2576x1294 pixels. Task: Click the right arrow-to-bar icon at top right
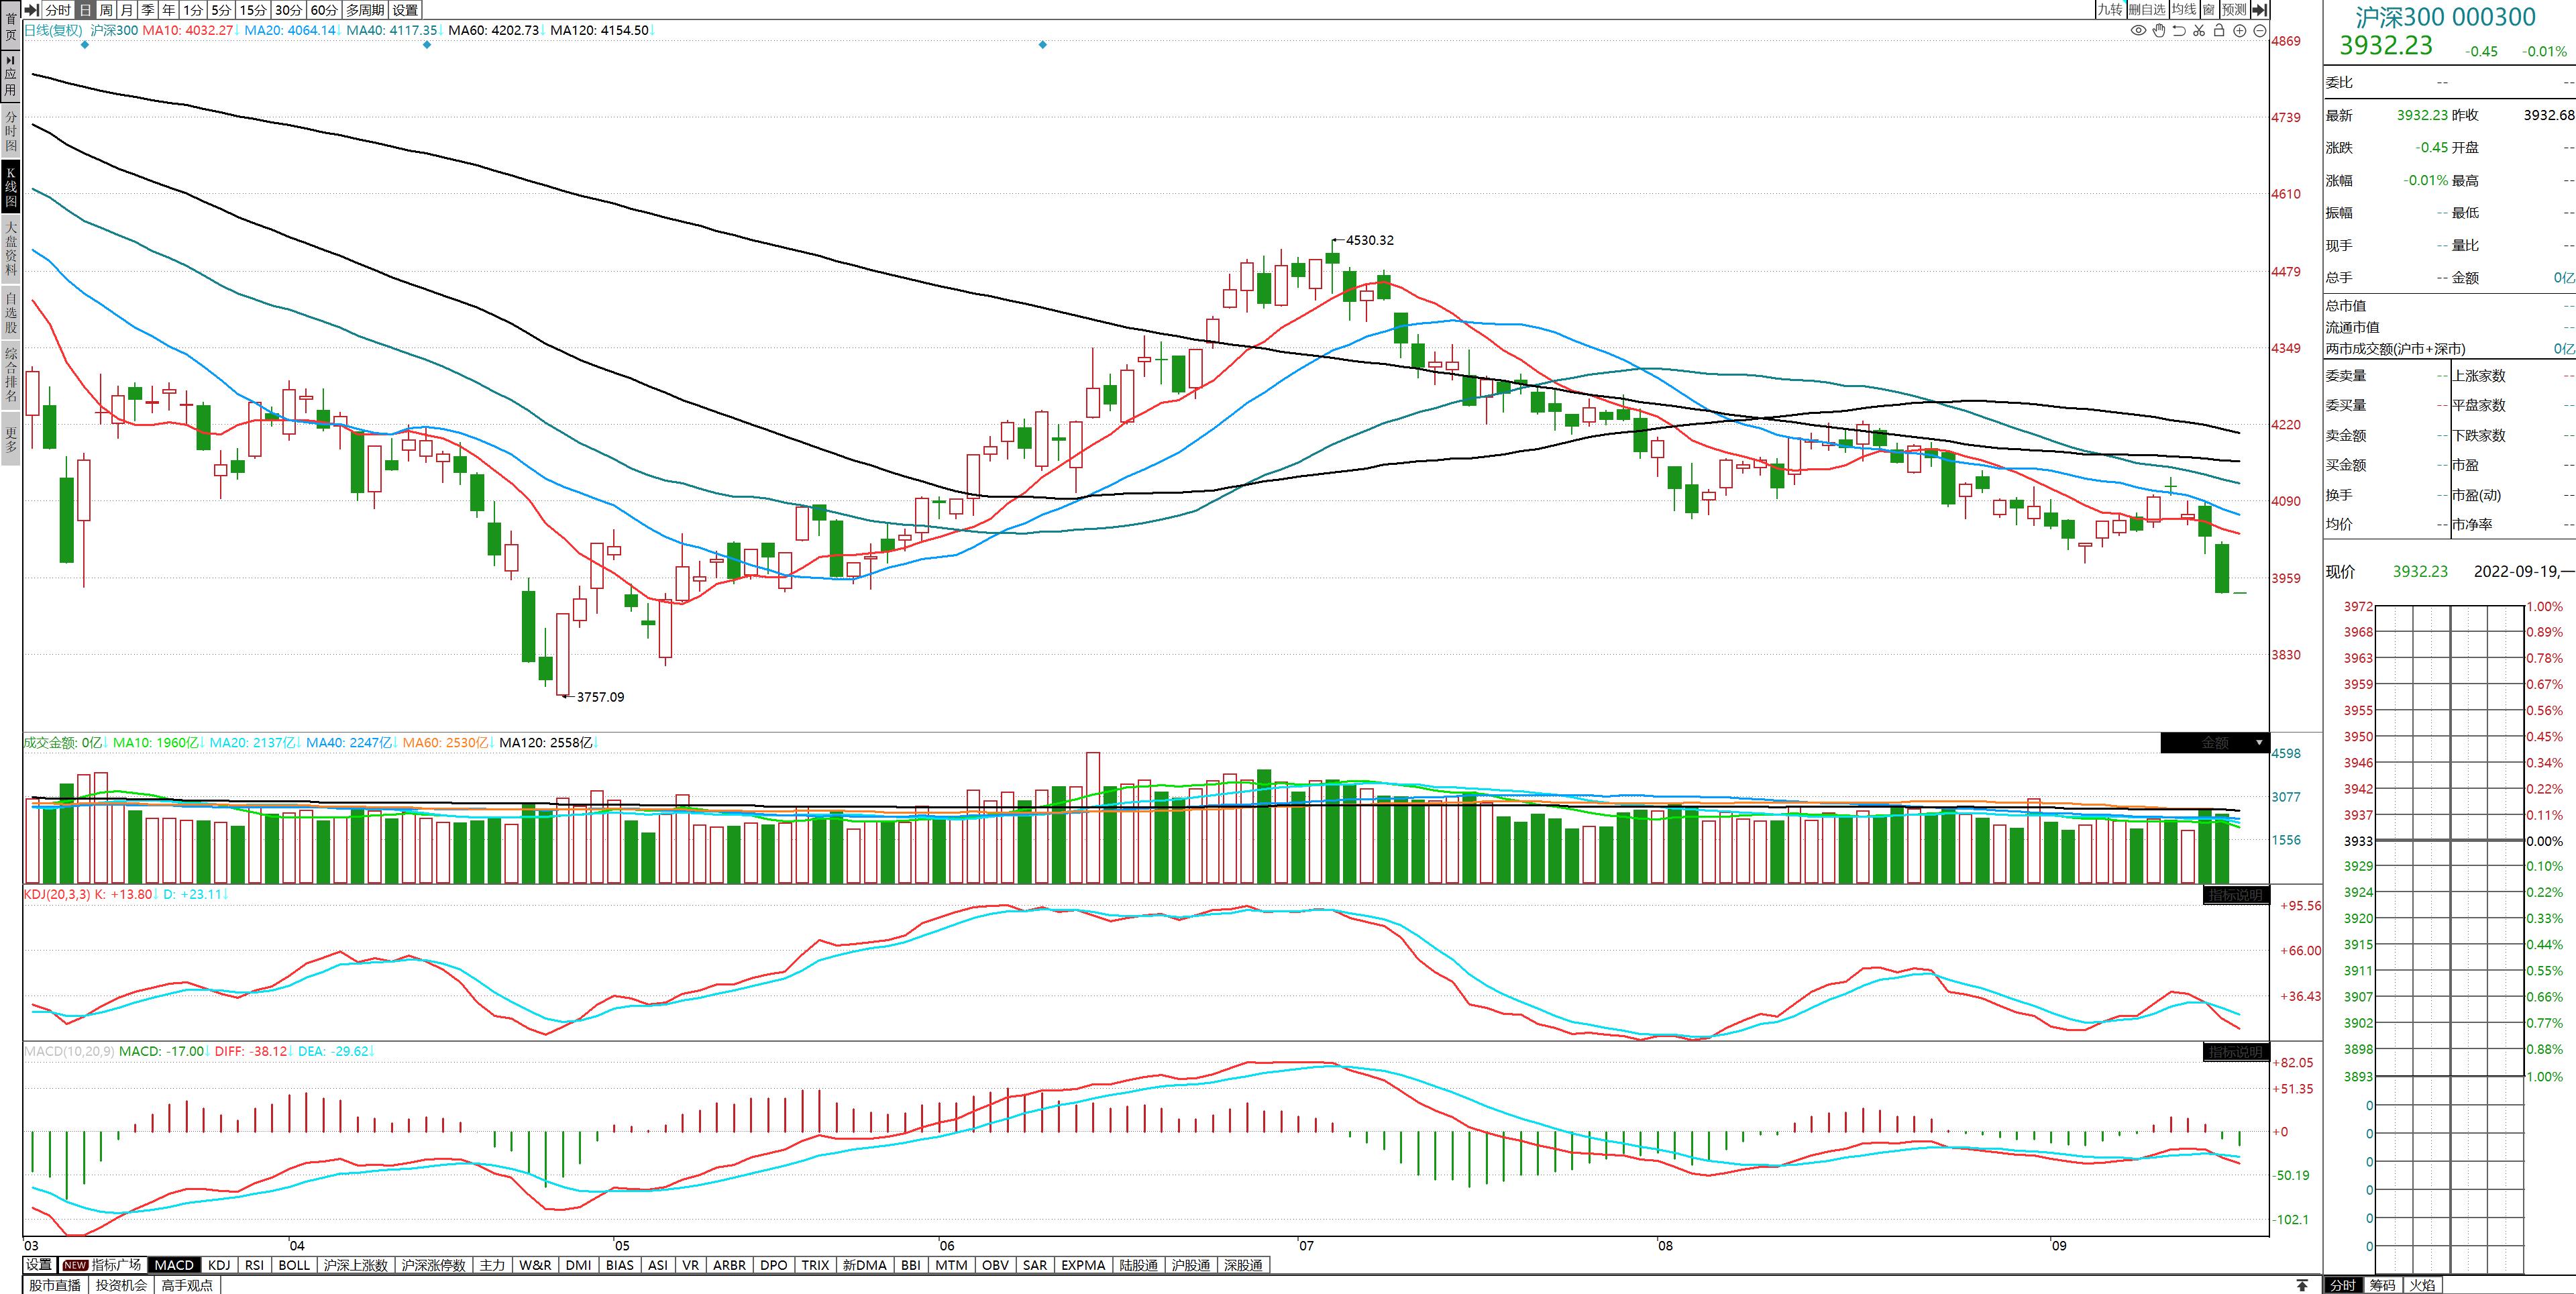(2259, 10)
